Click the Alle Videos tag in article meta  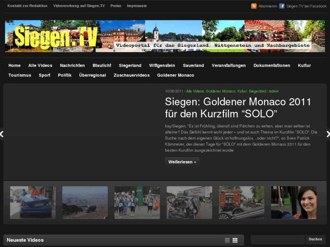(x=195, y=91)
